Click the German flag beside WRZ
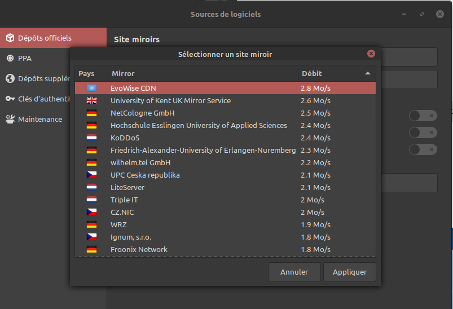Image resolution: width=453 pixels, height=309 pixels. point(91,224)
